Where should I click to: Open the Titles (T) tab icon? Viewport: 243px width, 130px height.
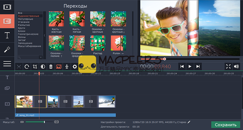coord(7,35)
